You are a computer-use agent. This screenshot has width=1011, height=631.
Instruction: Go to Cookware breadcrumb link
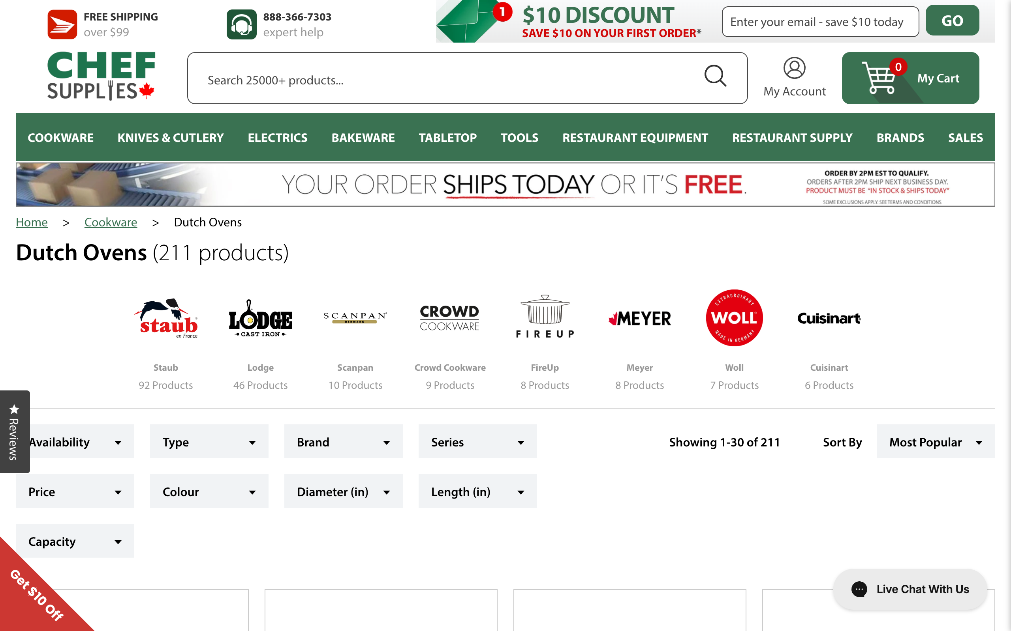point(111,222)
